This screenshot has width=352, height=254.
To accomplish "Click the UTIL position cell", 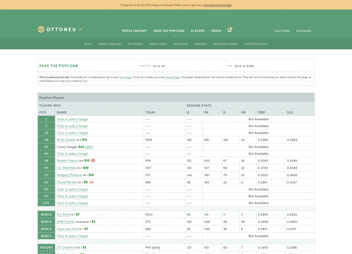I will coord(46,203).
